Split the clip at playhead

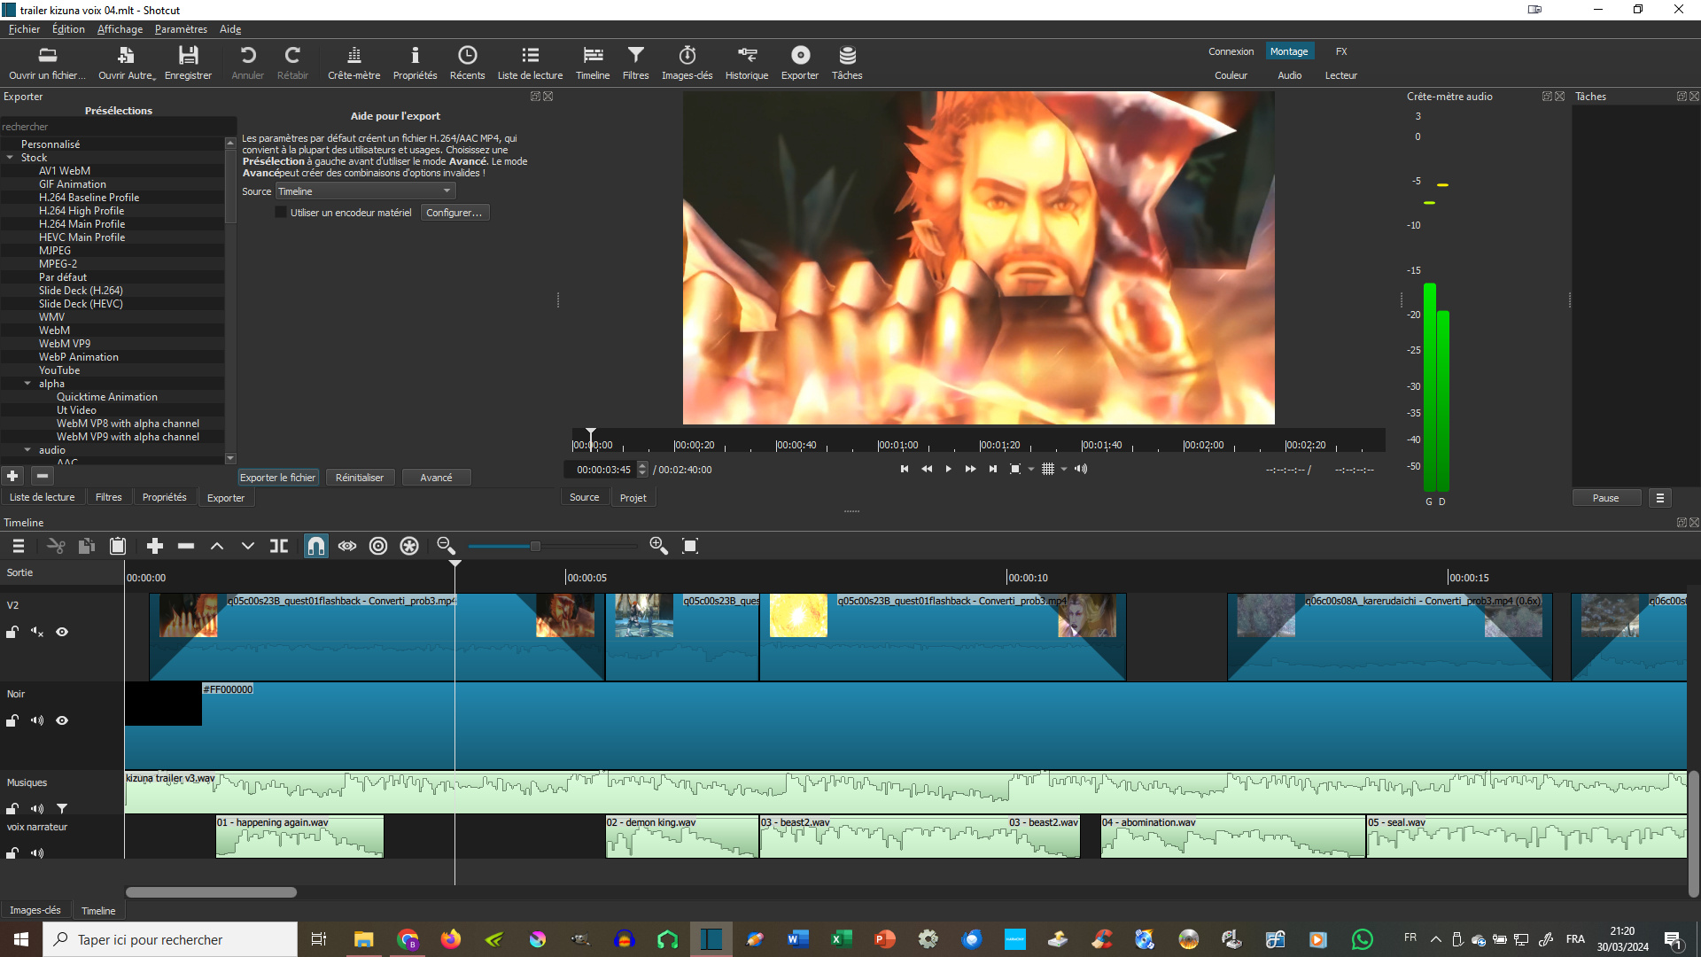point(279,546)
